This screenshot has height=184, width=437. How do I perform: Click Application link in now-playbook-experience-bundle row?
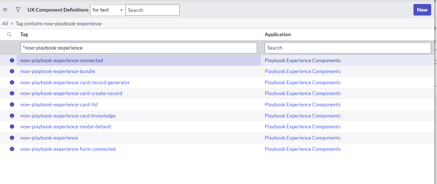click(x=303, y=71)
